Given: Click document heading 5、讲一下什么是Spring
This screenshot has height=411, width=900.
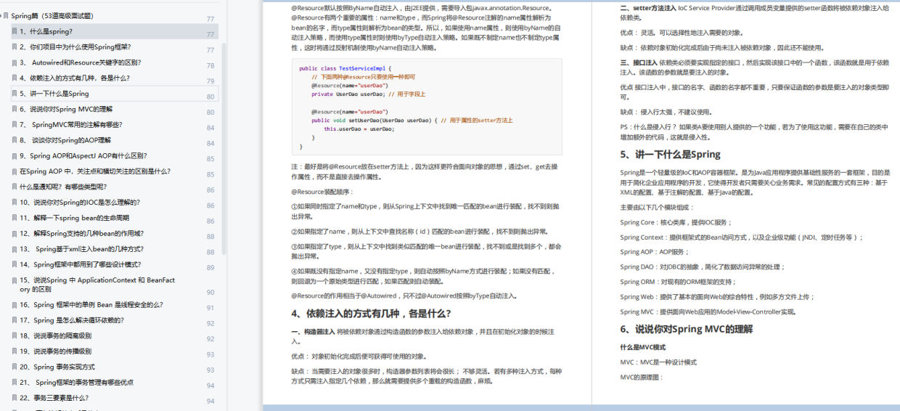Looking at the screenshot, I should 670,154.
